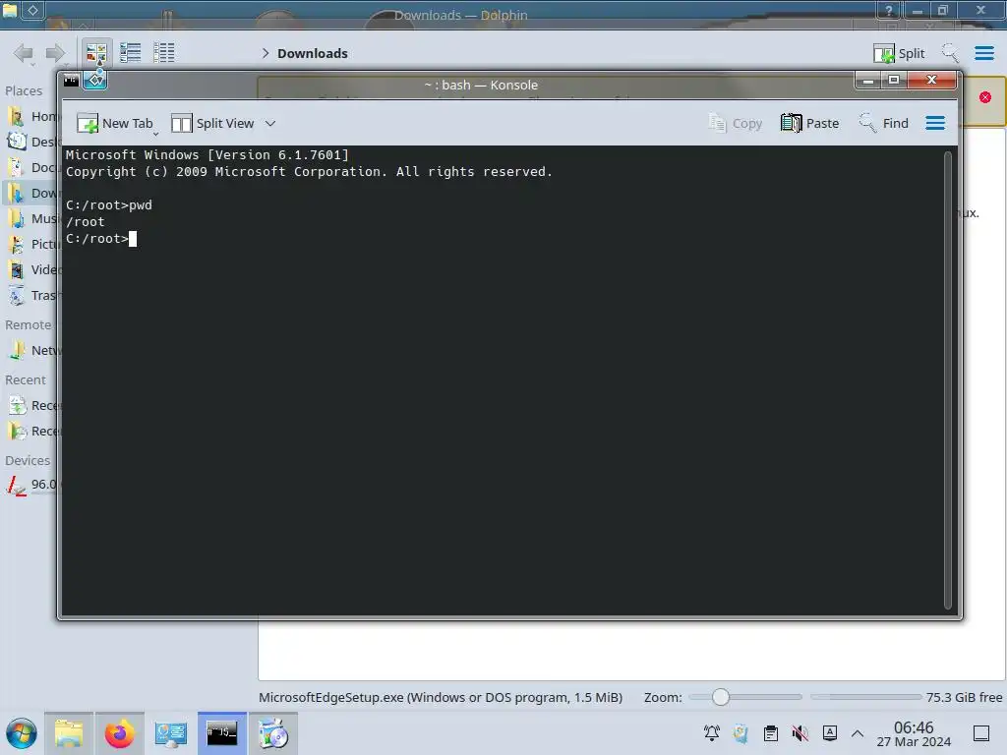This screenshot has height=755, width=1007.
Task: Launch Firefox from the taskbar
Action: pos(119,733)
